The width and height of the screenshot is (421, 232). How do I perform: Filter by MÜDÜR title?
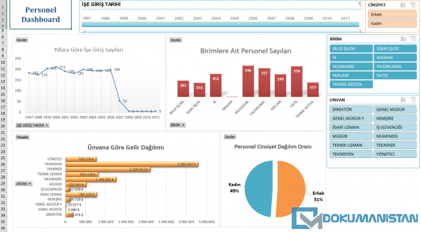351,136
